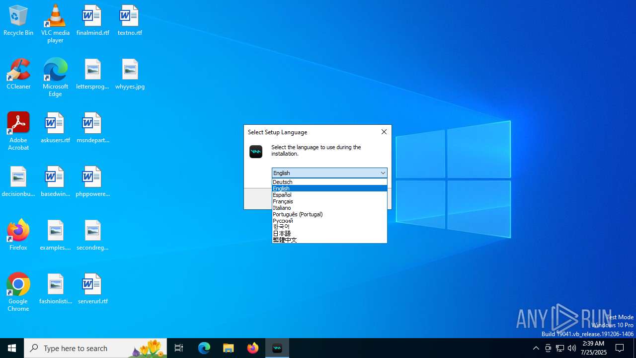Open the Recycle Bin desktop icon

point(18,21)
